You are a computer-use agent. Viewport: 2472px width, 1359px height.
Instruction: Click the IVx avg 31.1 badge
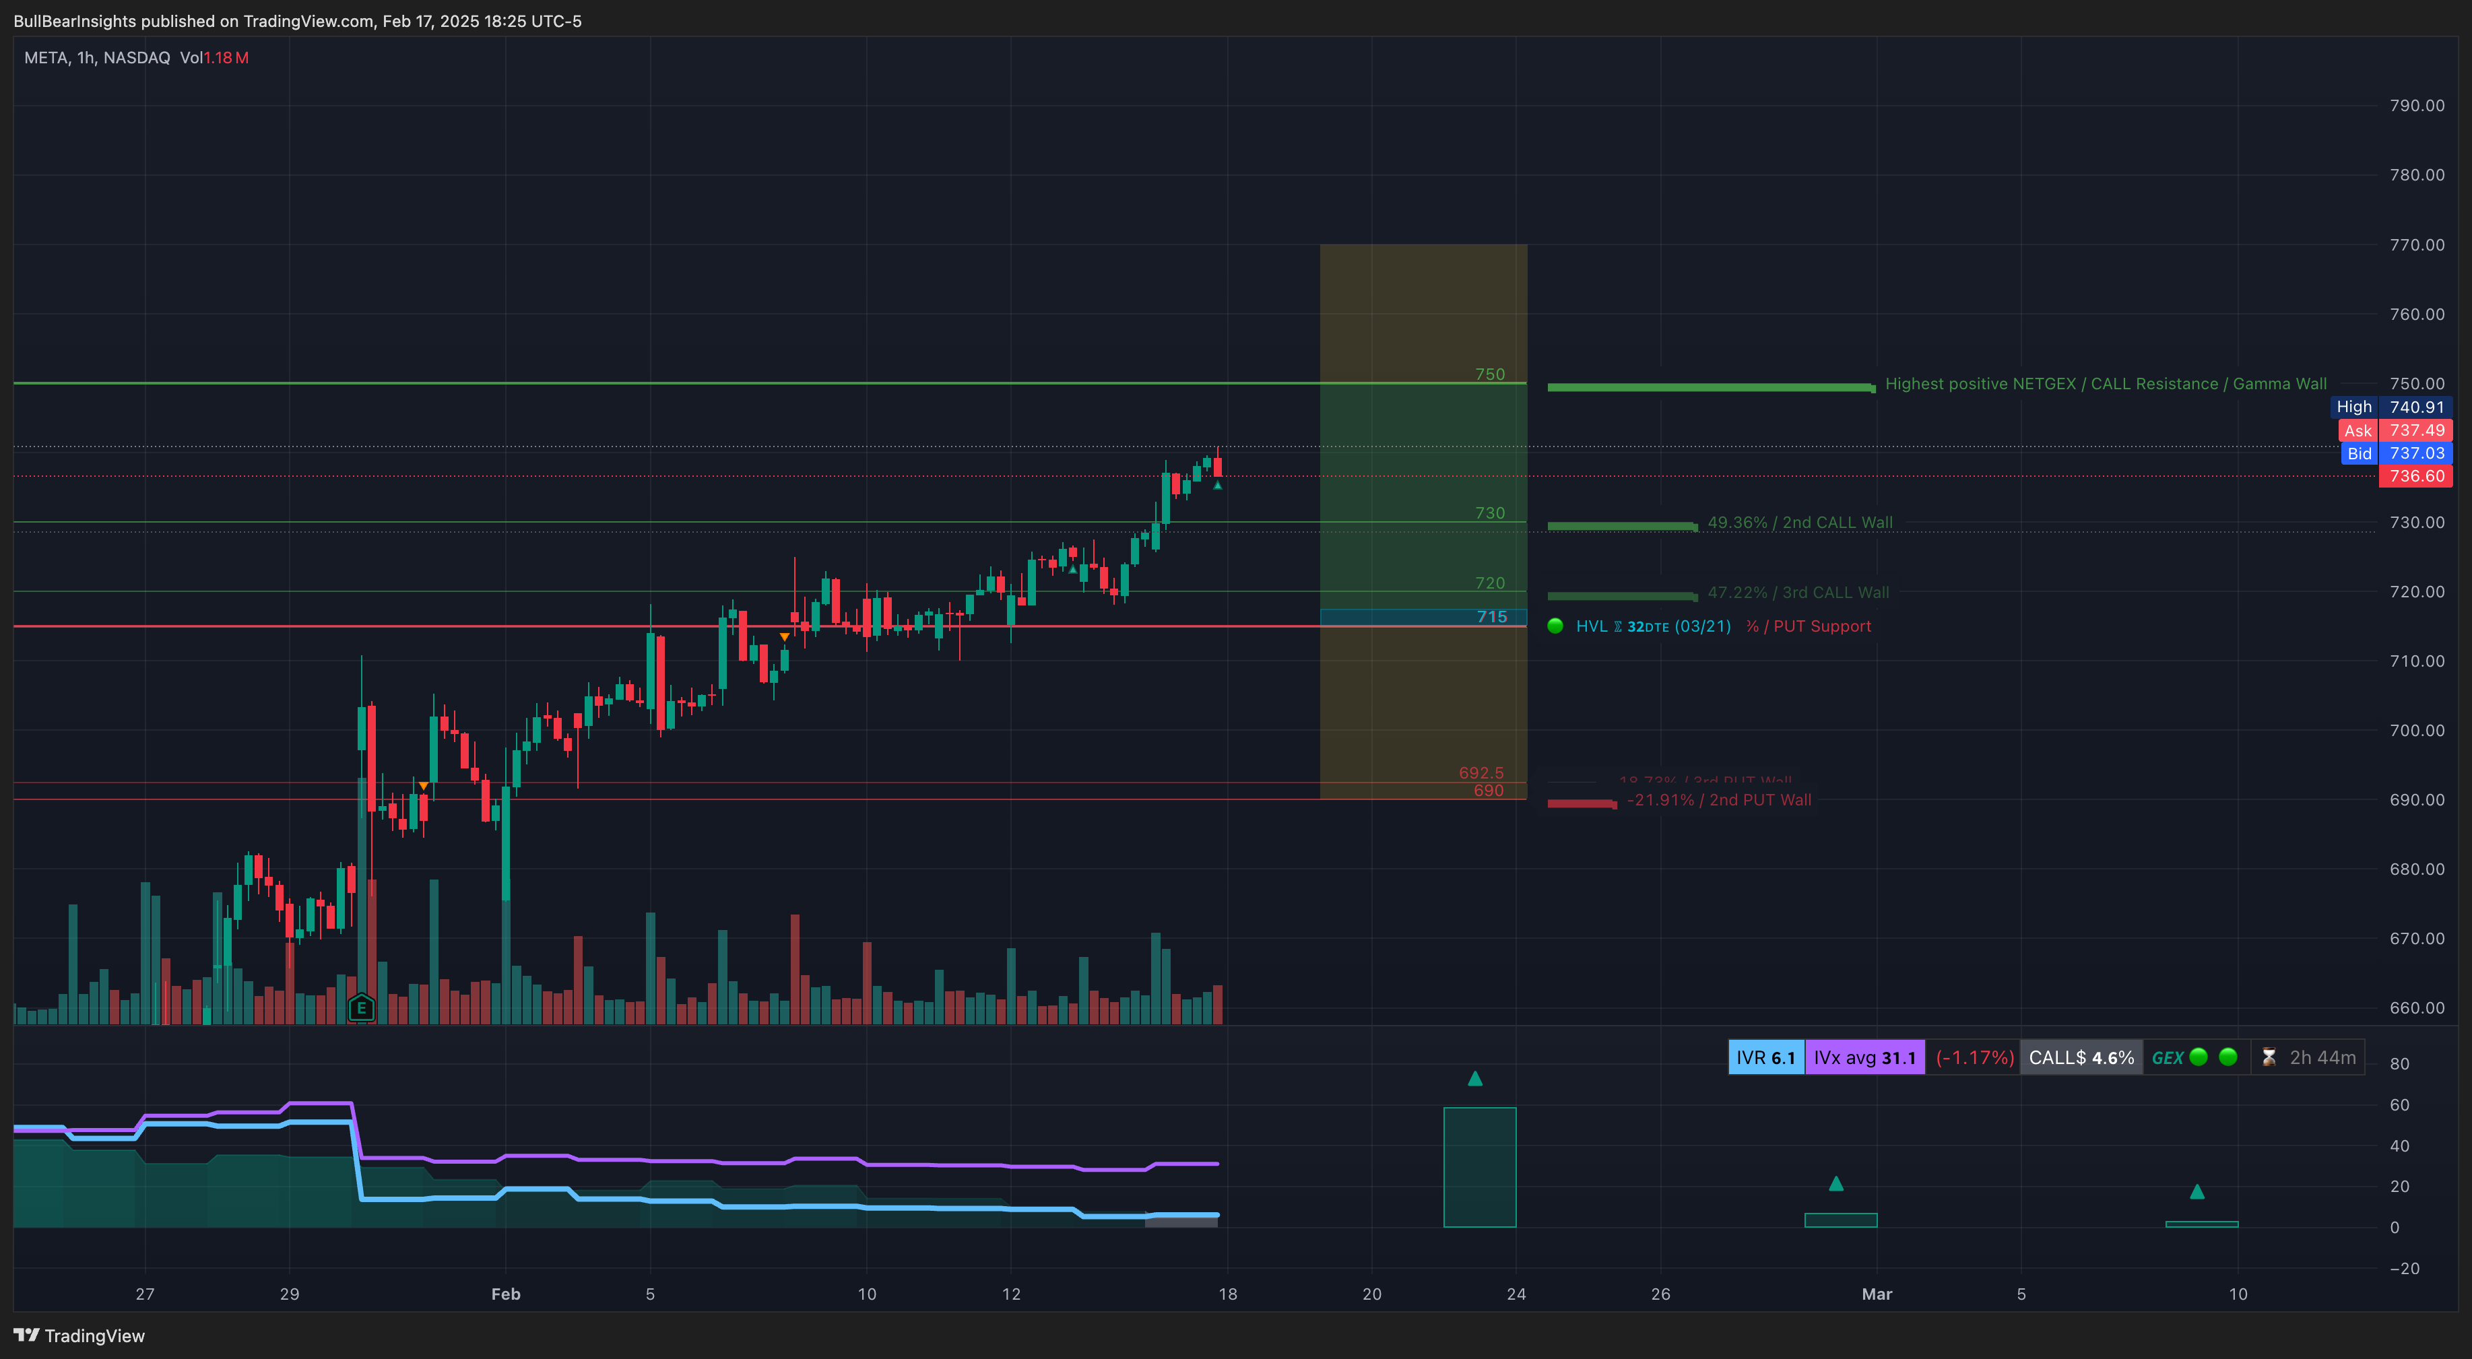[x=1864, y=1057]
